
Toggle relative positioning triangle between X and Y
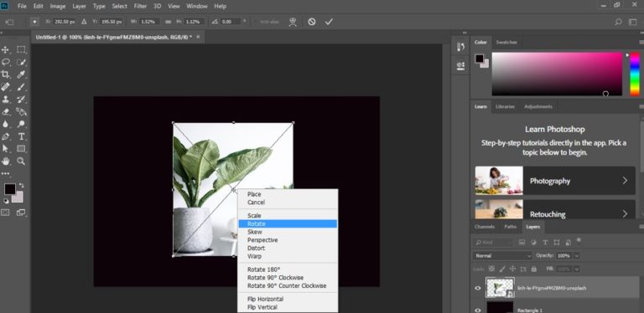[84, 22]
